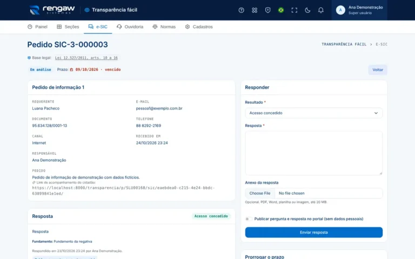Image resolution: width=415 pixels, height=259 pixels.
Task: Click the Transparência fácil eye icon
Action: [87, 10]
